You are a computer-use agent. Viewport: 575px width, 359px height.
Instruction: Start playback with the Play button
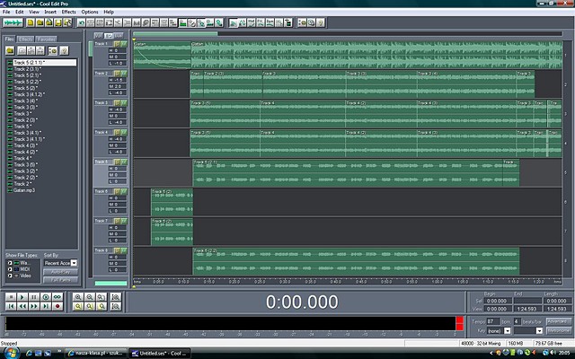pos(22,297)
